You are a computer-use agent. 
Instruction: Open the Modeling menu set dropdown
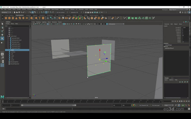6,12
